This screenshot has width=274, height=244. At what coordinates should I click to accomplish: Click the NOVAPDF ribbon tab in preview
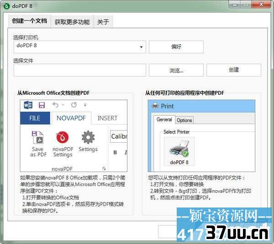(71, 118)
